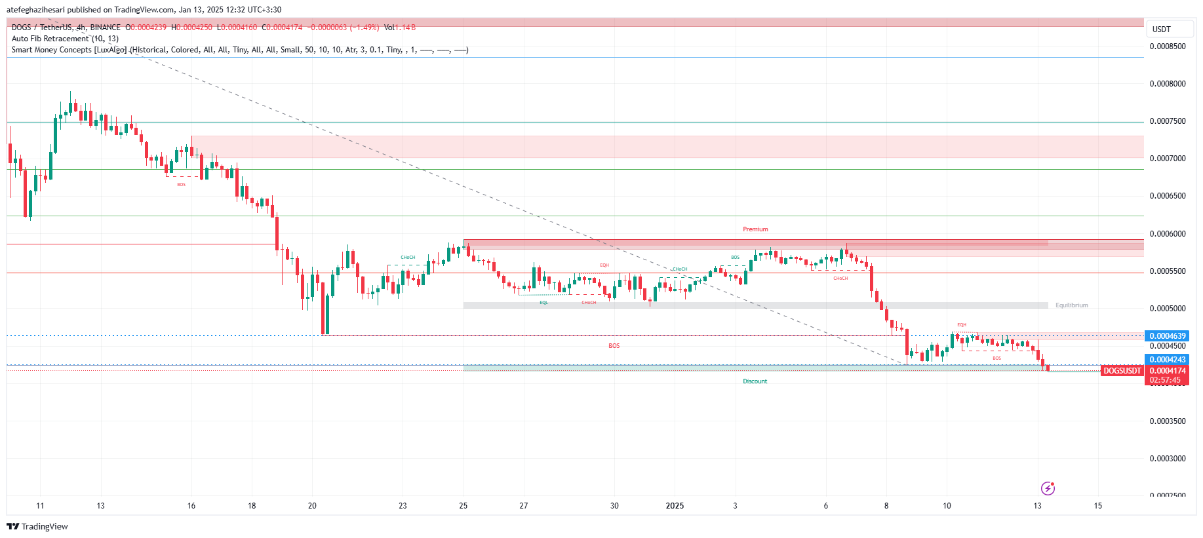Click the EQH label near Jan 10
This screenshot has height=538, width=1203.
coord(962,325)
